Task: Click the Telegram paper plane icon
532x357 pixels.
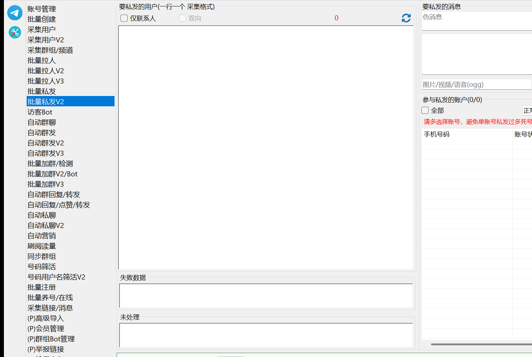Action: pyautogui.click(x=15, y=13)
